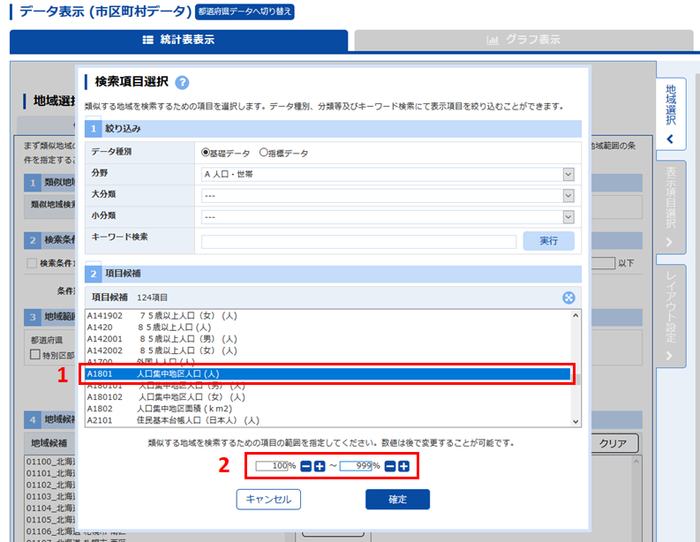
Task: Switch to the 統計表表示 tab
Action: 178,41
